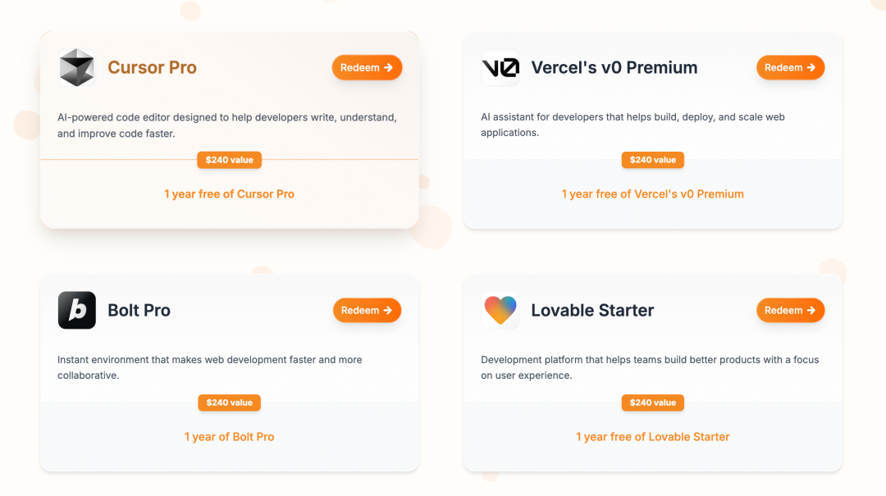Redeem the Lovable Starter offer
886x496 pixels.
pyautogui.click(x=791, y=310)
